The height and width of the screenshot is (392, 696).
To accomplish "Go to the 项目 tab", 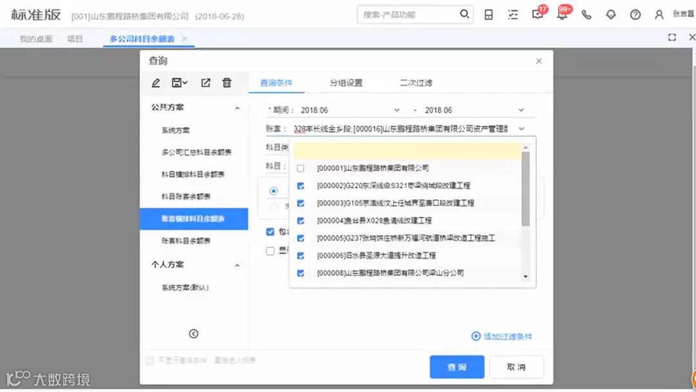I will click(75, 39).
